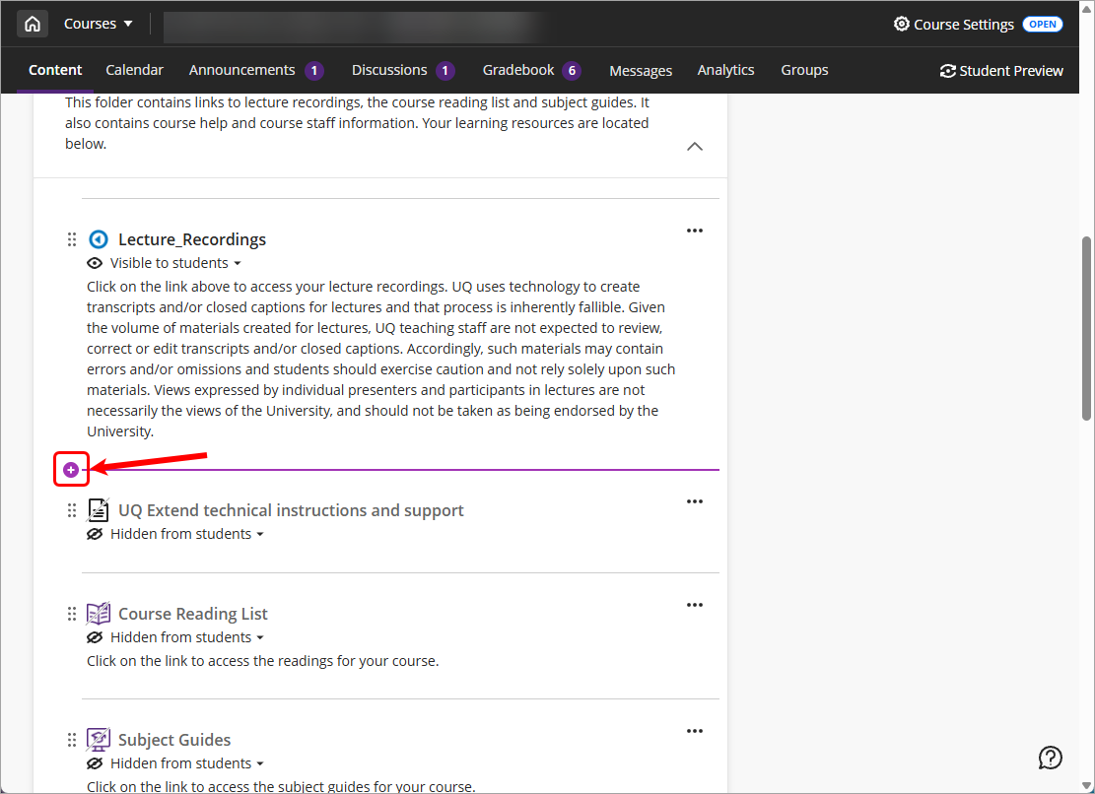Grab the UQ Extend drag handle
The width and height of the screenshot is (1095, 794).
[x=71, y=510]
